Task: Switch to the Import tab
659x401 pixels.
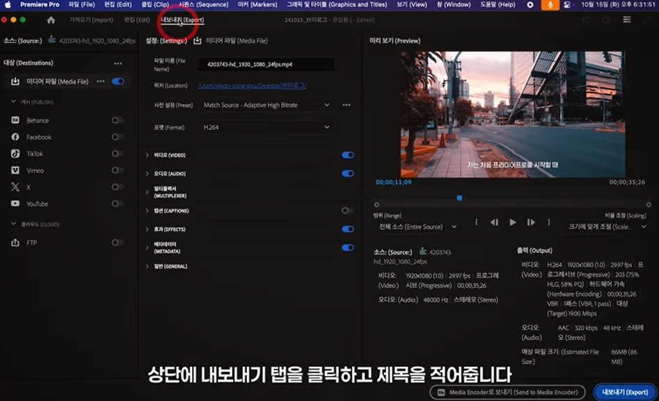Action: 91,19
